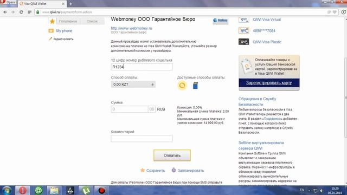This screenshot has width=347, height=195.
Task: Click the Комментарий text field
Action: pos(142,139)
